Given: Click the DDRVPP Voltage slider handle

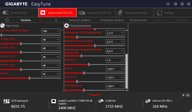Looking at the screenshot, I should 95,46.
